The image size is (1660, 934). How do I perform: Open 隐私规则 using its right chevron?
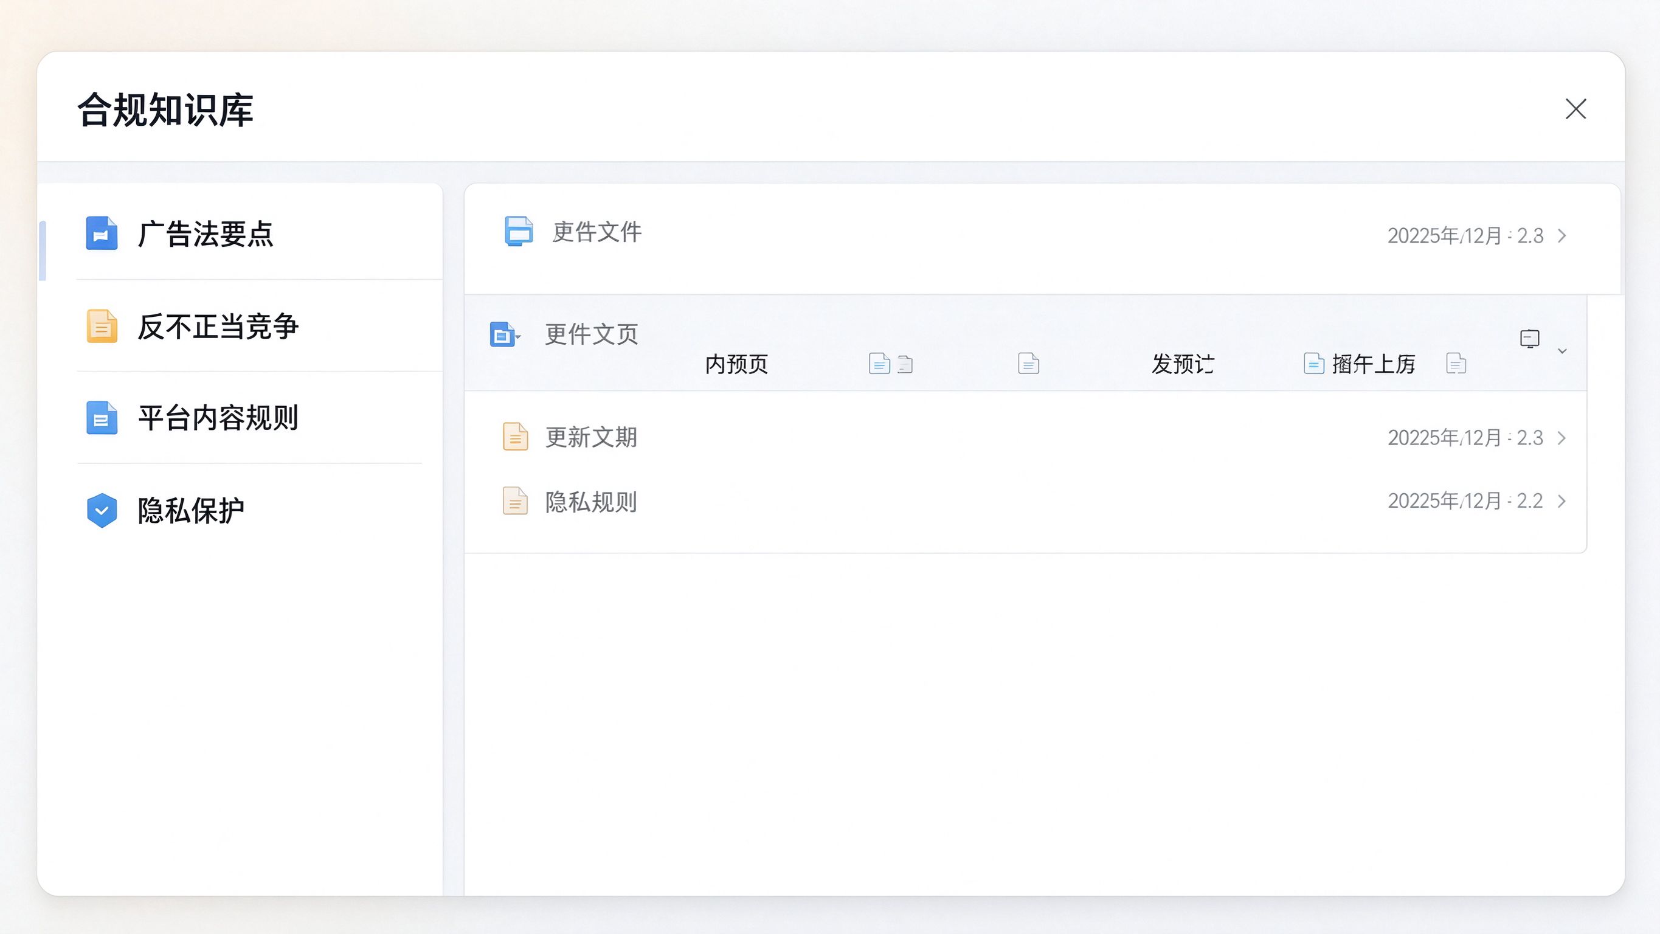click(1562, 501)
